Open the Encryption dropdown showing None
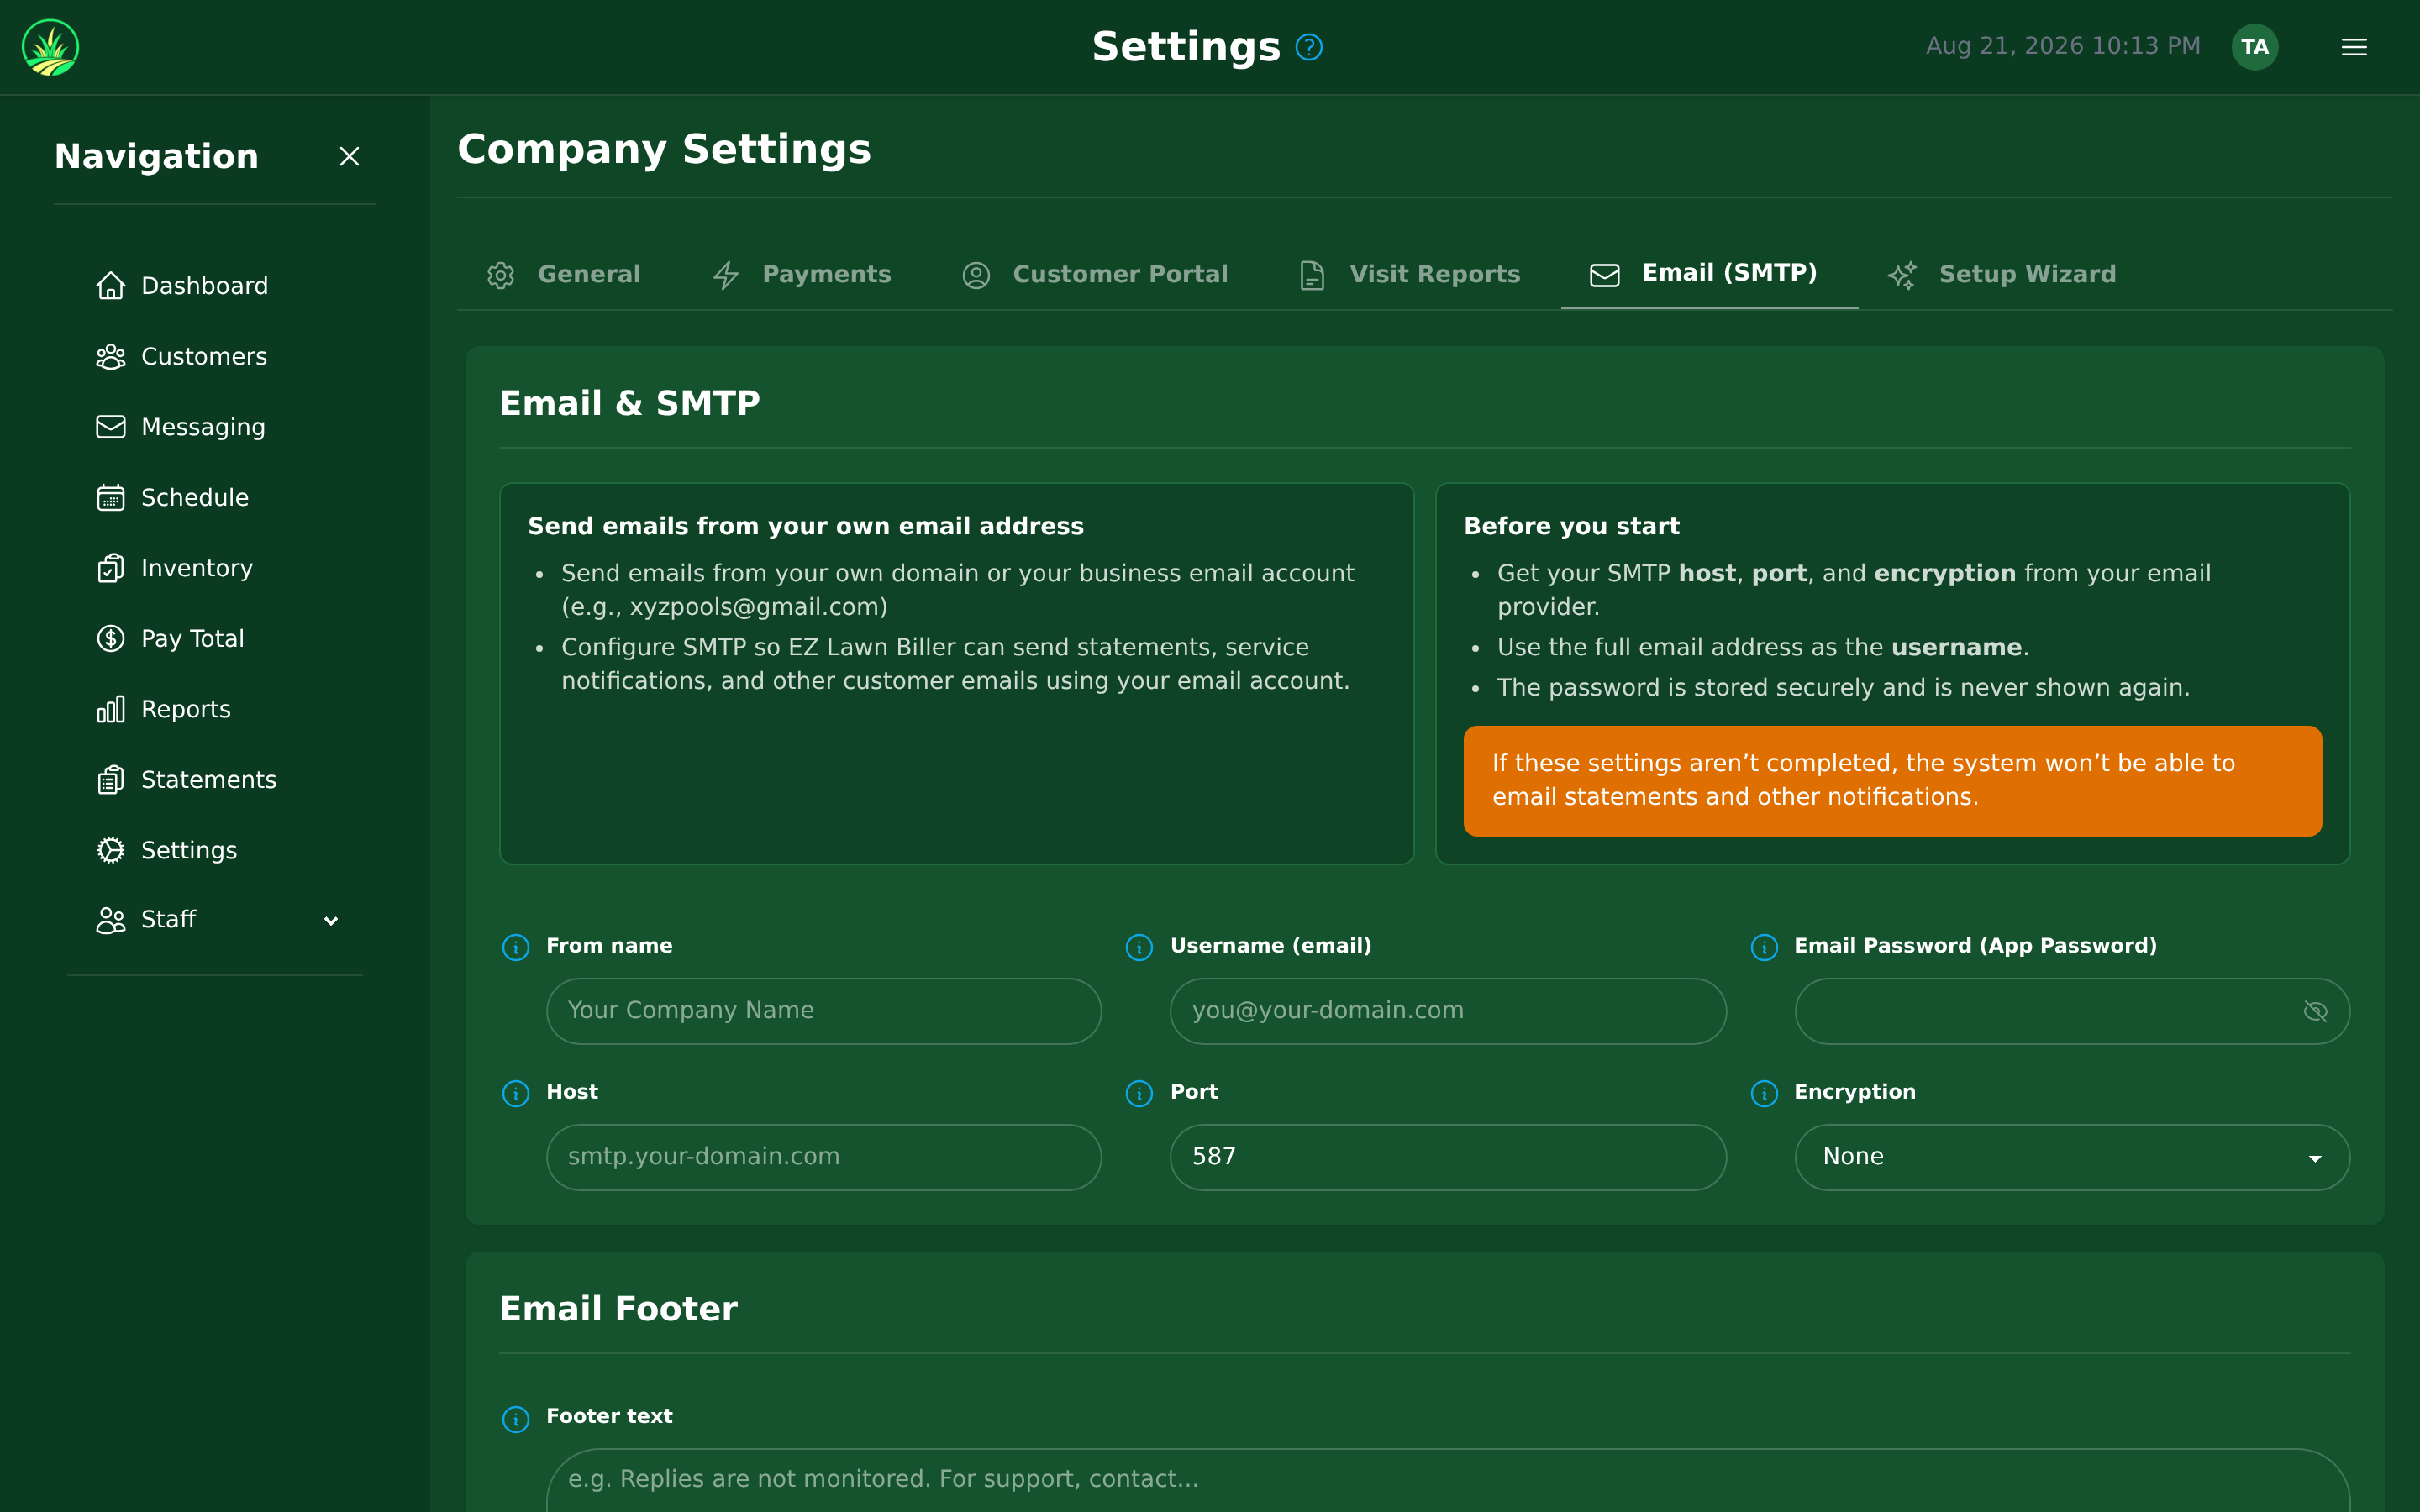The height and width of the screenshot is (1512, 2420). pyautogui.click(x=2072, y=1157)
